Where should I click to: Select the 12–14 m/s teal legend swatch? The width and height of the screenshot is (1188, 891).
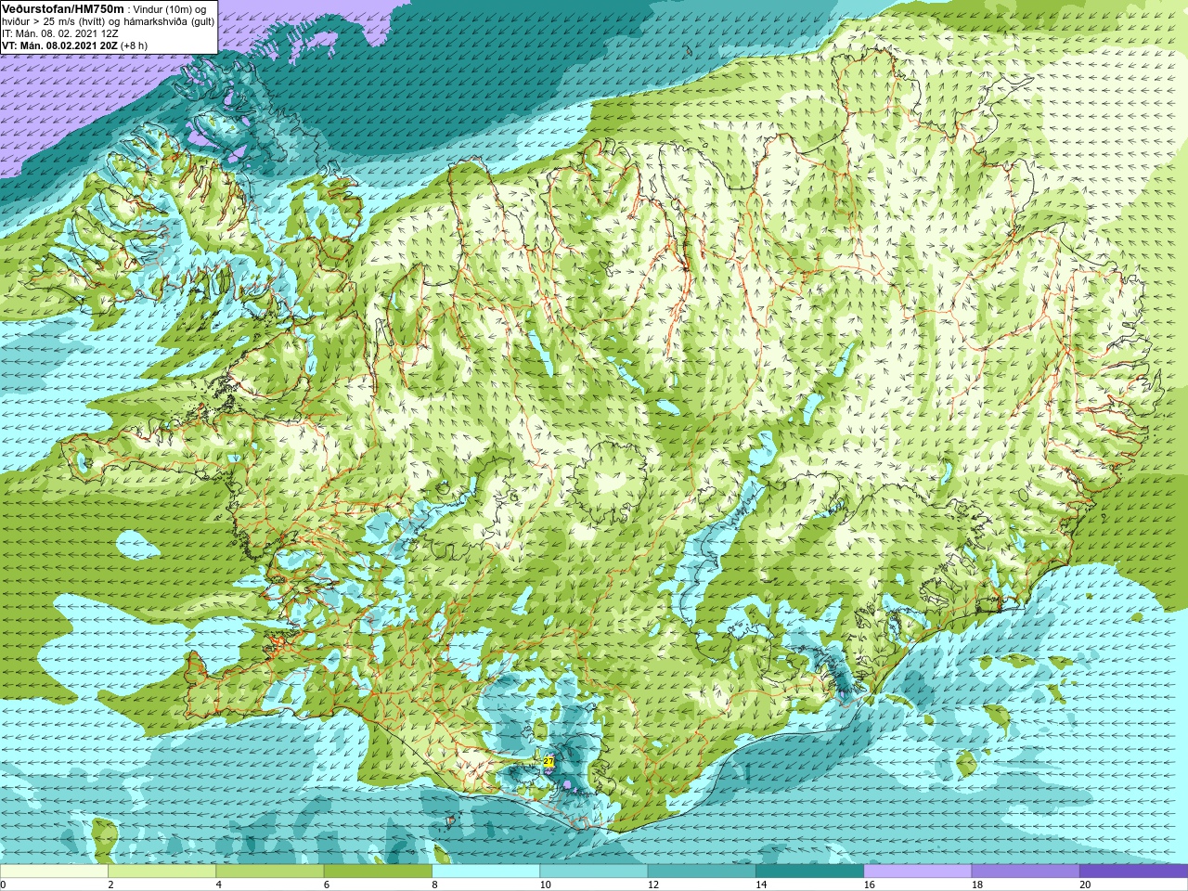coord(702,872)
